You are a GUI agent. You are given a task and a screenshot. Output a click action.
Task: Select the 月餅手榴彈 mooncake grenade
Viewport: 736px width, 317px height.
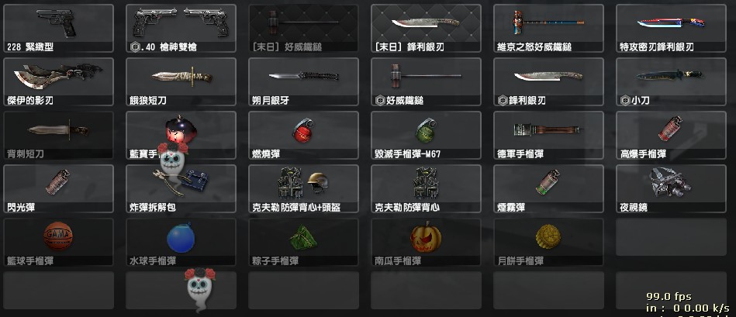pos(548,242)
